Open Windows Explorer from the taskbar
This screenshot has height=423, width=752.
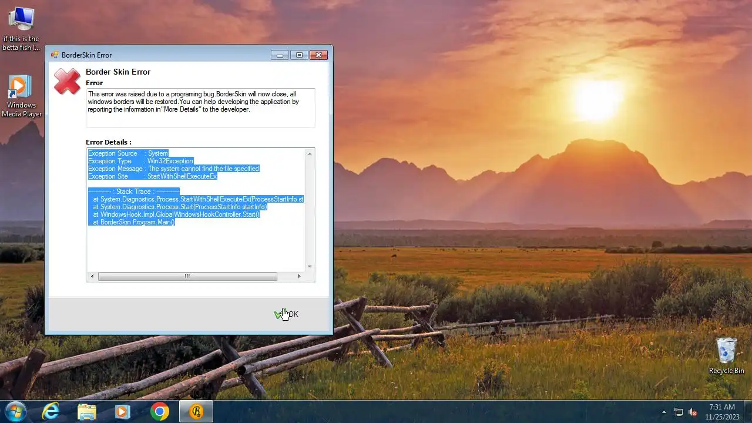click(x=87, y=411)
